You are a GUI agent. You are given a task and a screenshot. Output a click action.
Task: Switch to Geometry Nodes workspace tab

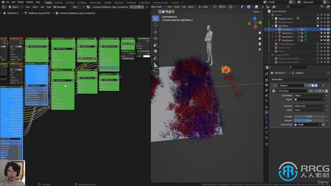[160, 3]
